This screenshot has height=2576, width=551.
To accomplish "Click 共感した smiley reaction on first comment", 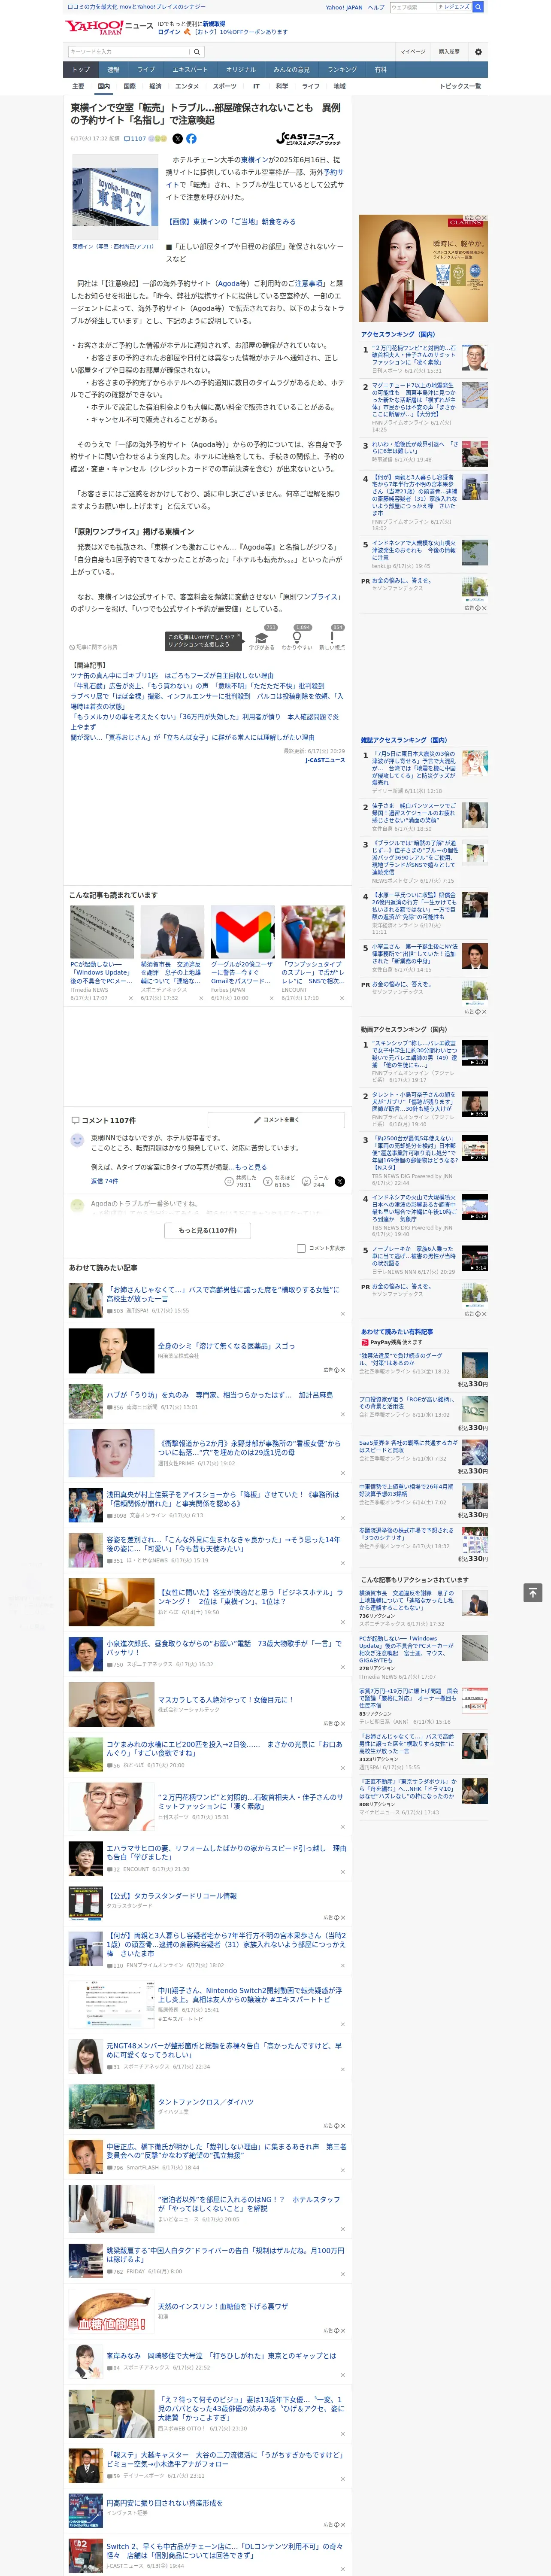I will tap(239, 1181).
